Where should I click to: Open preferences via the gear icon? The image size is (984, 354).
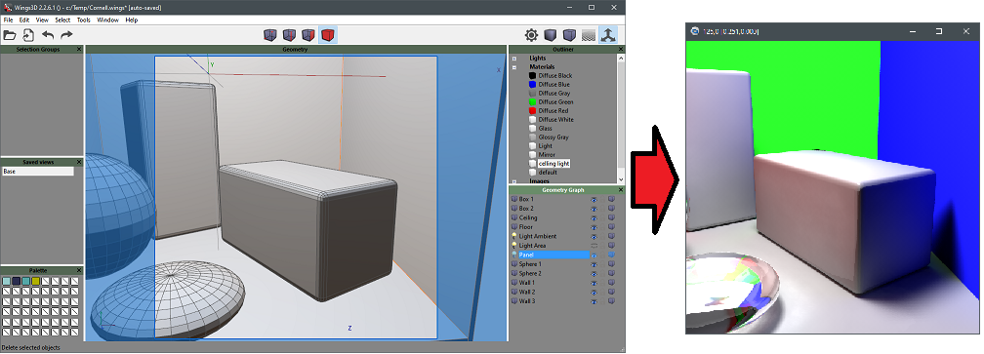531,35
